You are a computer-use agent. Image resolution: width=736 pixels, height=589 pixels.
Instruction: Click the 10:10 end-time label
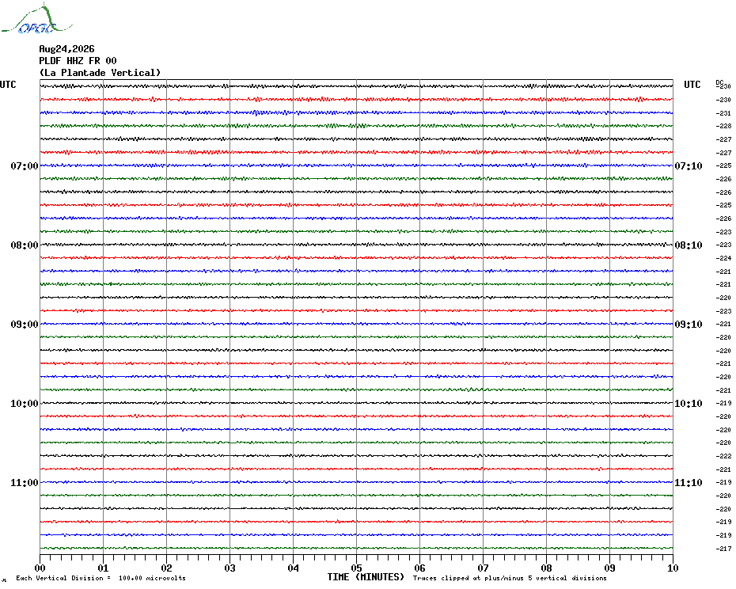(x=689, y=404)
